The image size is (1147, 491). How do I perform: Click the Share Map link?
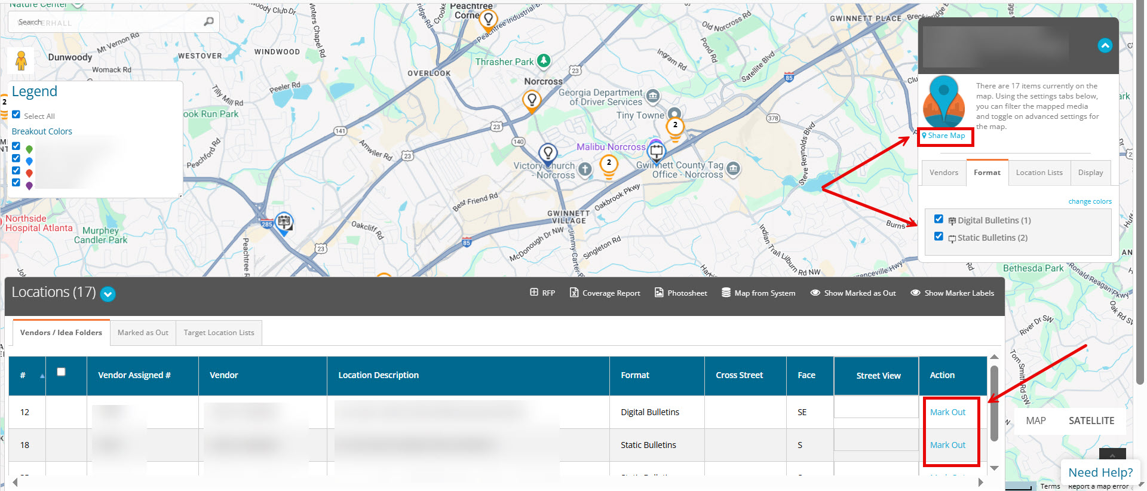click(x=946, y=136)
